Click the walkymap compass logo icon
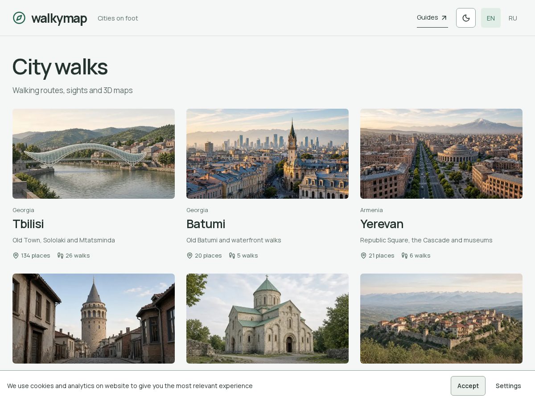This screenshot has width=535, height=401. tap(19, 18)
